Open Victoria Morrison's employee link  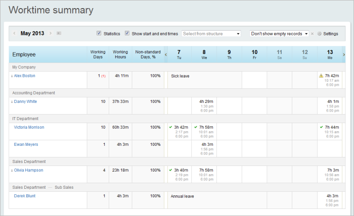(x=29, y=127)
